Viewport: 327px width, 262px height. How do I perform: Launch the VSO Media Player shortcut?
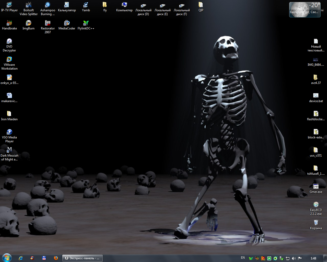[x=9, y=136]
